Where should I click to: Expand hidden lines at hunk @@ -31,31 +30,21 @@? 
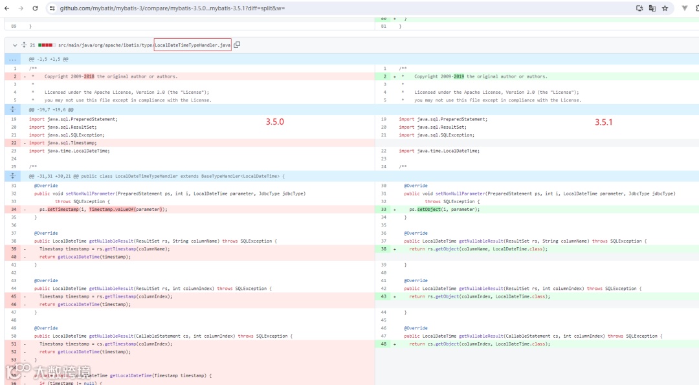(12, 176)
